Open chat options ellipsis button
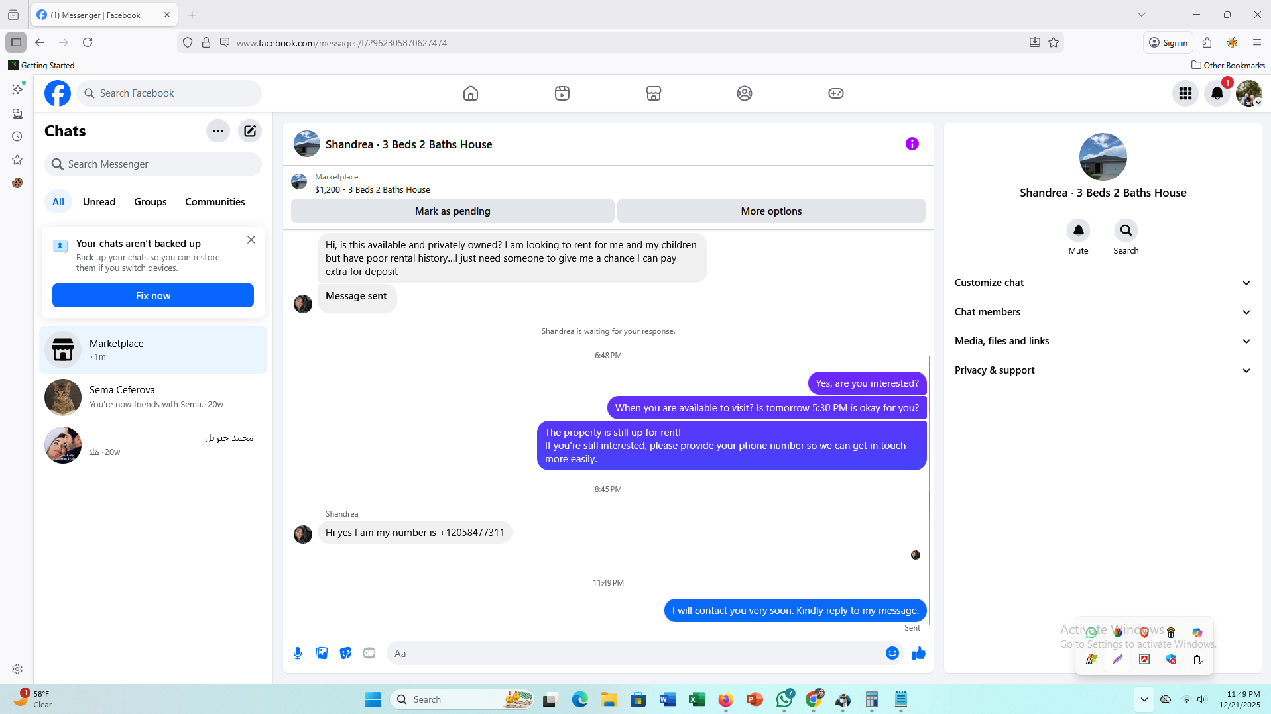This screenshot has width=1271, height=714. [218, 131]
